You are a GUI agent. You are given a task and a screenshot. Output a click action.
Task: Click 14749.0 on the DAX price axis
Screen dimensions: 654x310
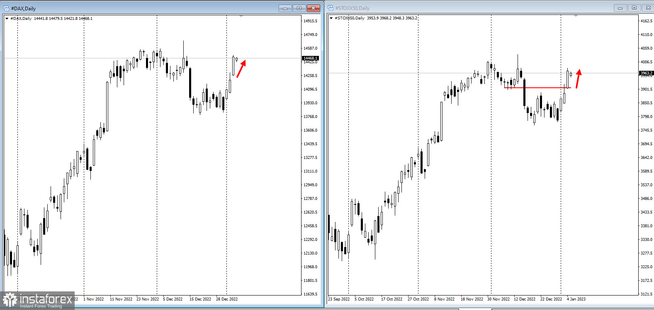(x=310, y=35)
